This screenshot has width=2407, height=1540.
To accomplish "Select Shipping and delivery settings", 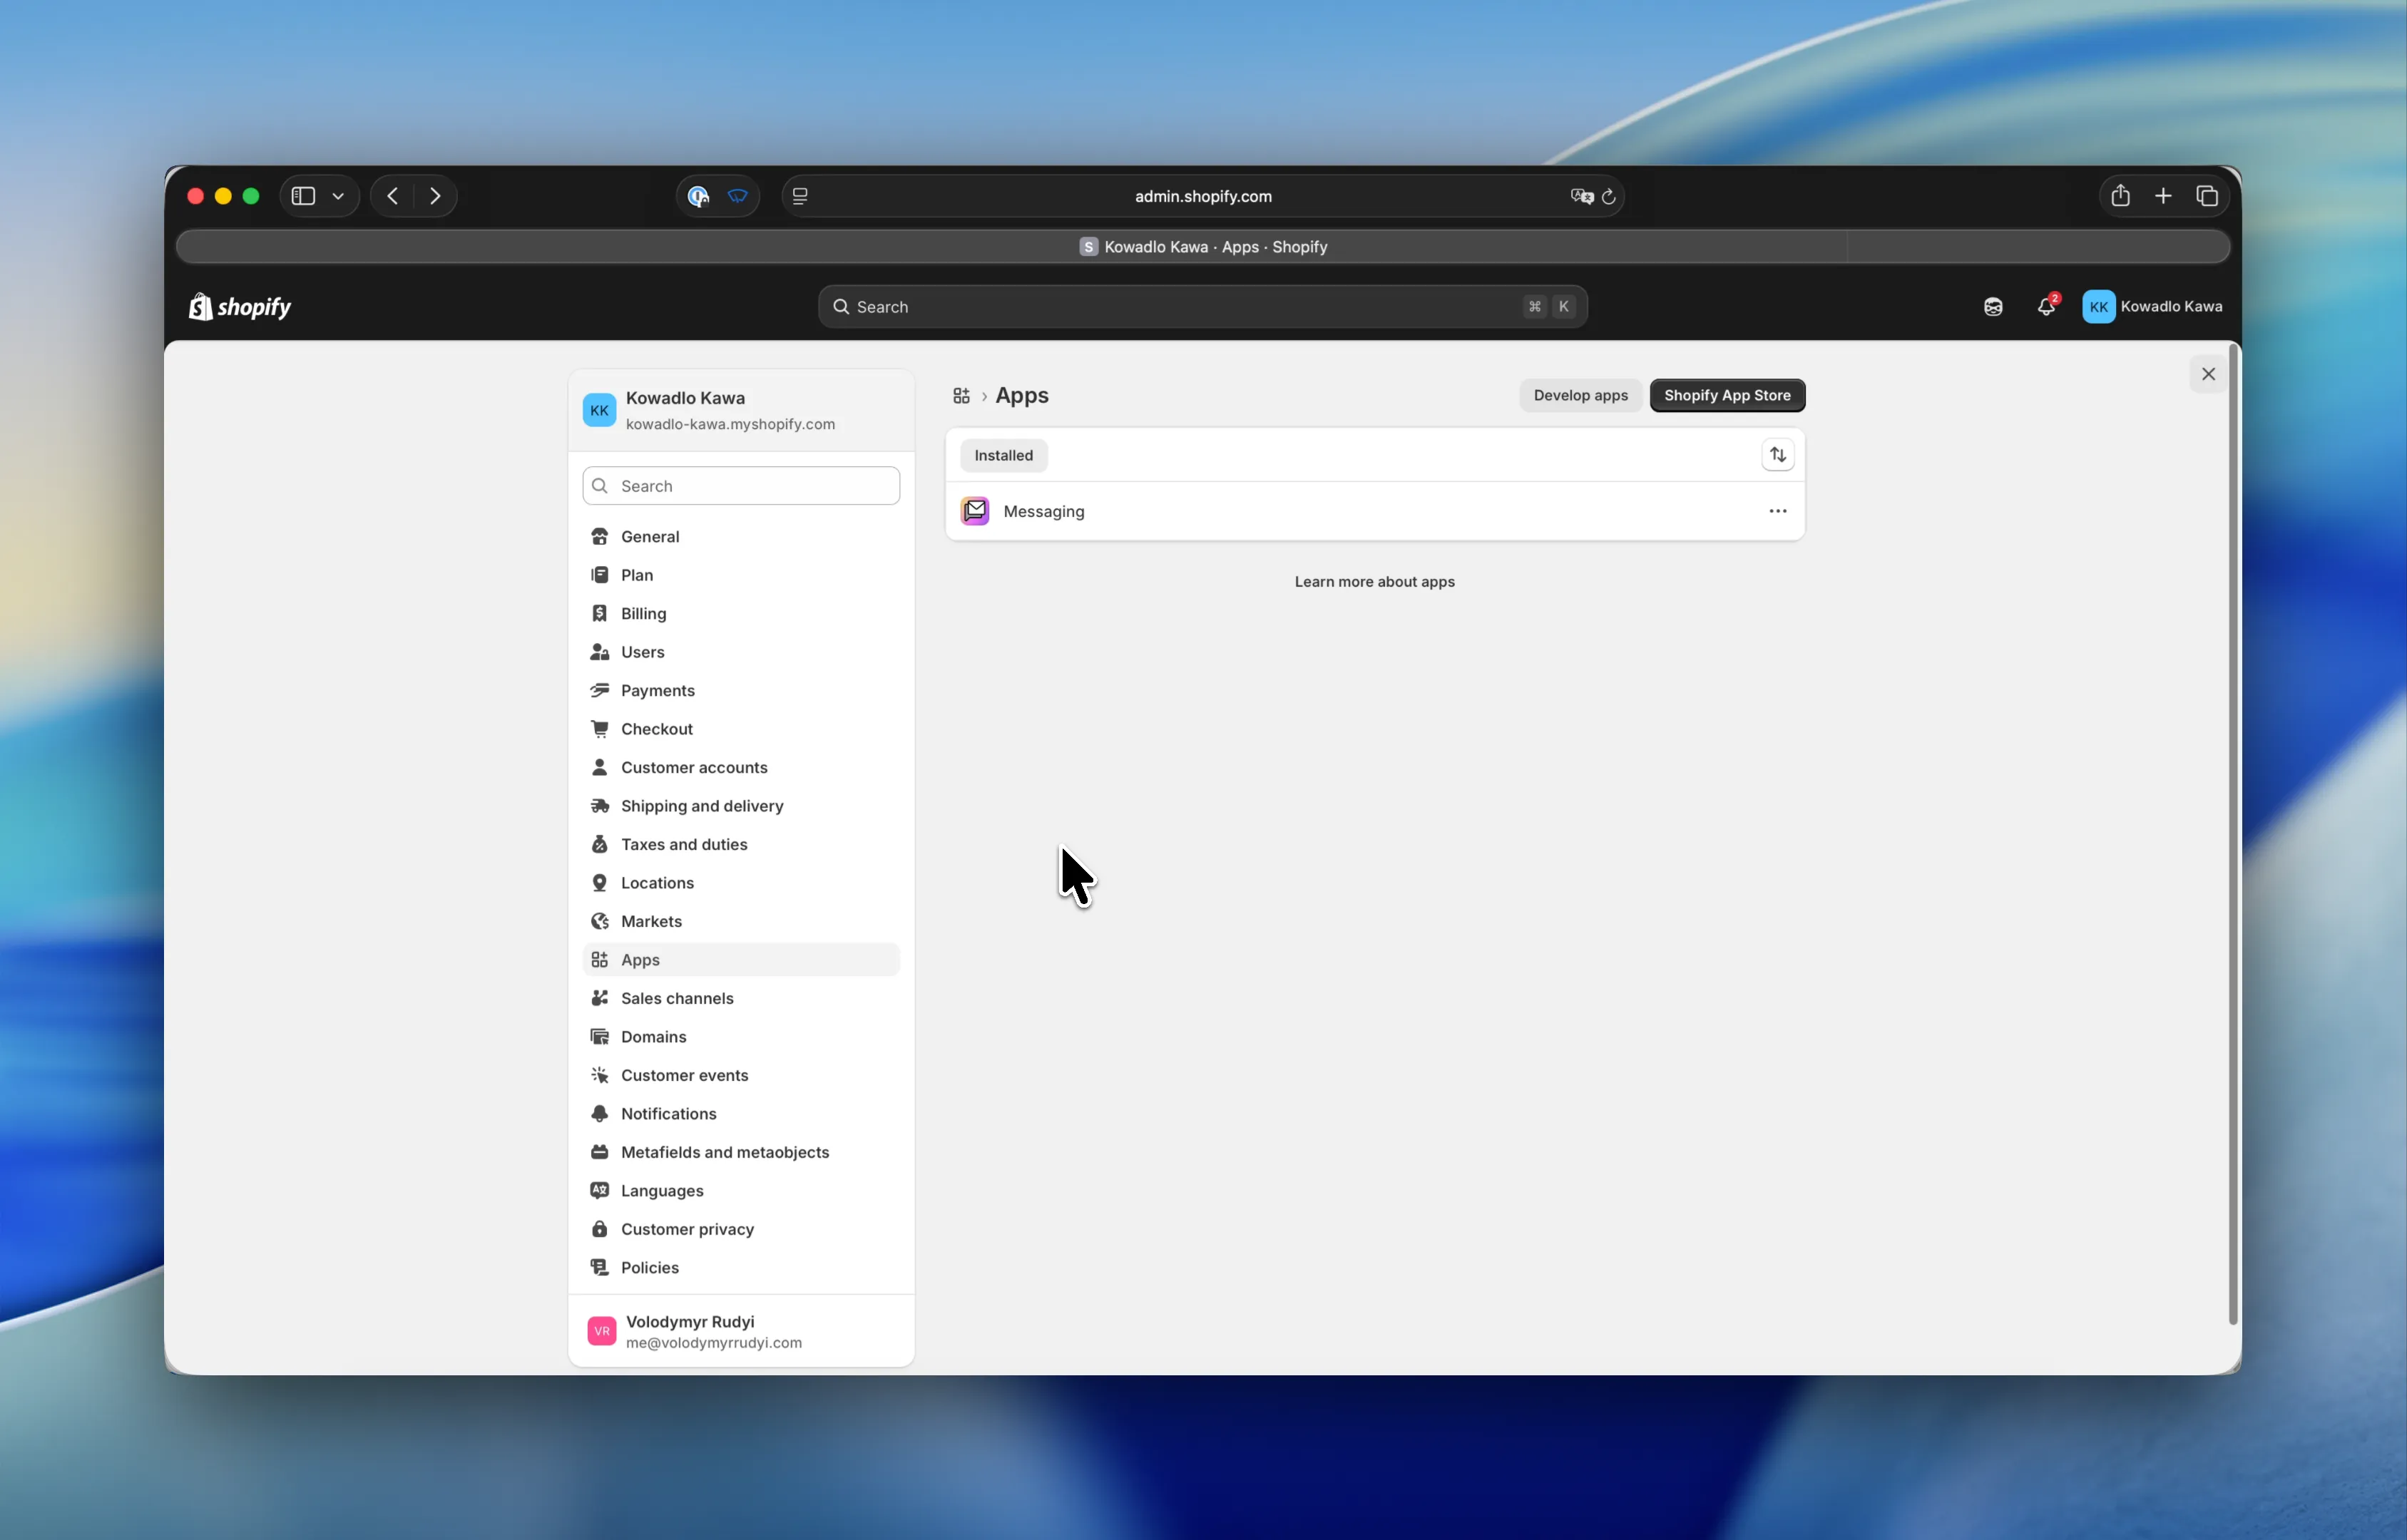I will (x=701, y=805).
